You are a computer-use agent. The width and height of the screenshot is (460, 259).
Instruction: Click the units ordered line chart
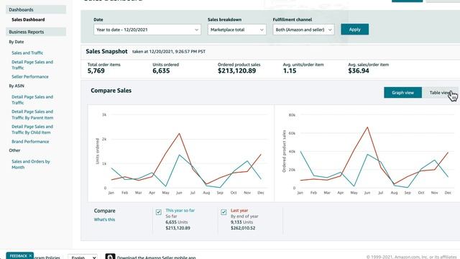click(181, 153)
